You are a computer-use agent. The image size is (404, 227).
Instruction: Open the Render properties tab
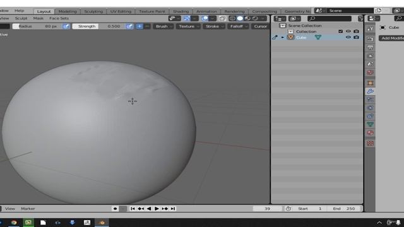tap(371, 39)
